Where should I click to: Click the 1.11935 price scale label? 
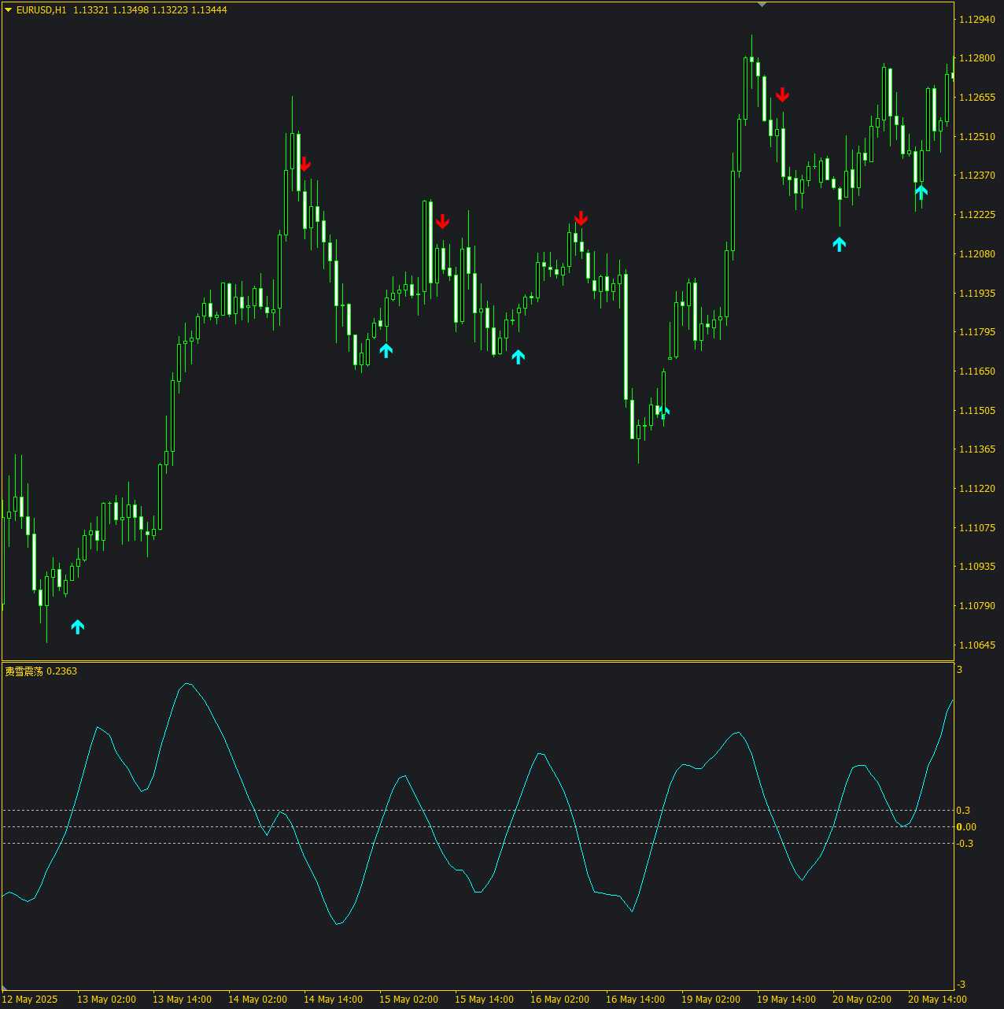[976, 294]
